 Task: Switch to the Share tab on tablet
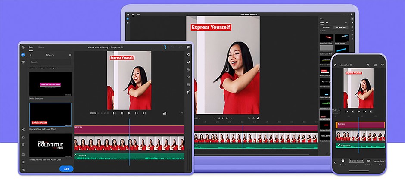pos(41,47)
